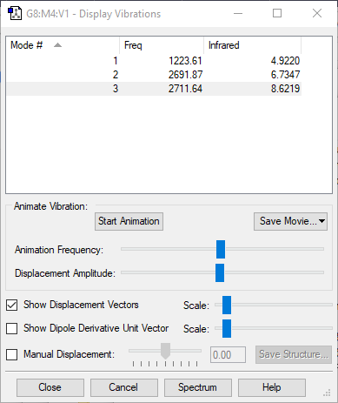This screenshot has width=338, height=403.
Task: Sort by the Freq column header
Action: click(162, 45)
